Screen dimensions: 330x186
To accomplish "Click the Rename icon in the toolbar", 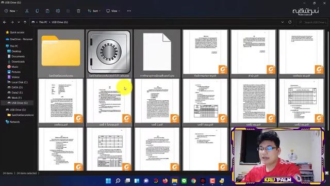I will pos(58,11).
